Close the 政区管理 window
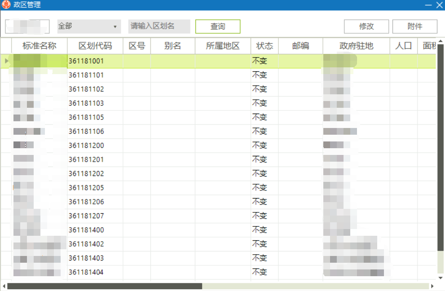445x291 pixels. 439,5
